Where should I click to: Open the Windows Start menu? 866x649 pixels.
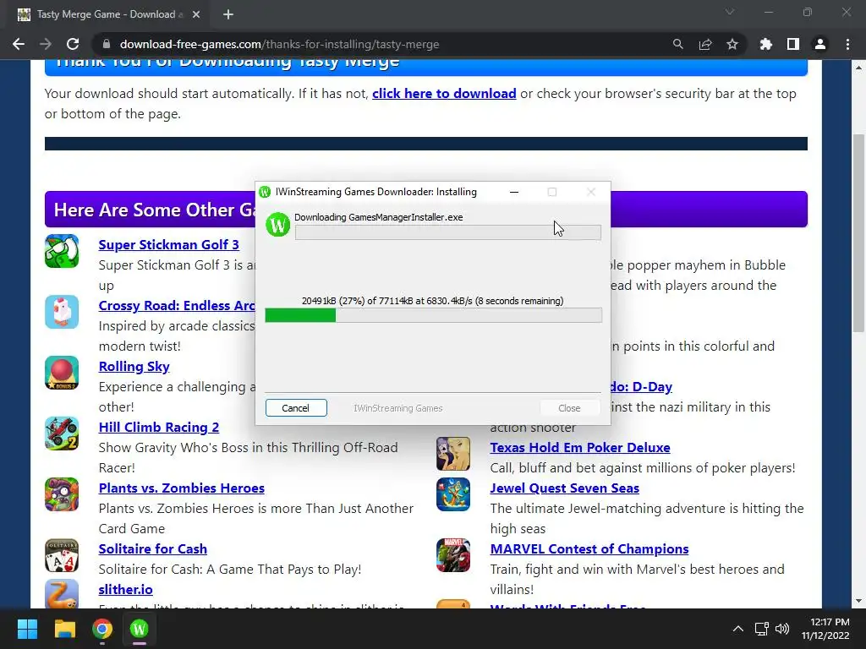pos(27,629)
